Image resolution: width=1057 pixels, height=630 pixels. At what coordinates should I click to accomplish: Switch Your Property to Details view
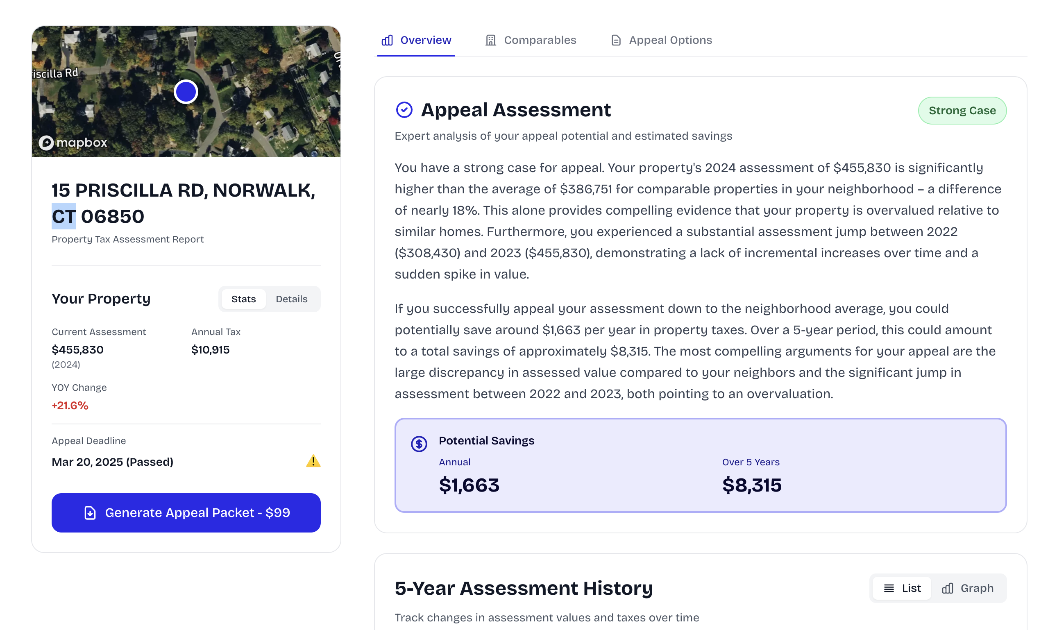[x=291, y=299]
